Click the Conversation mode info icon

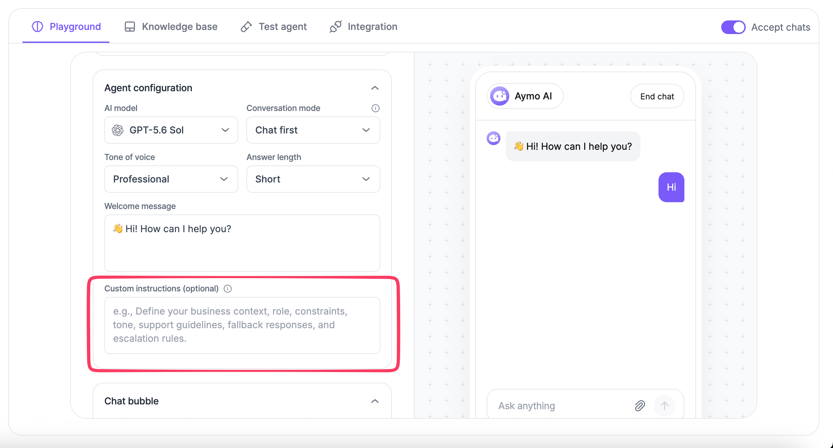(375, 108)
